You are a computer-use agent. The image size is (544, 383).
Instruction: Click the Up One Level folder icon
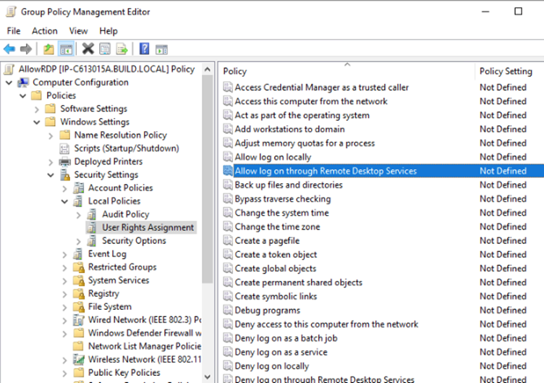click(x=48, y=49)
